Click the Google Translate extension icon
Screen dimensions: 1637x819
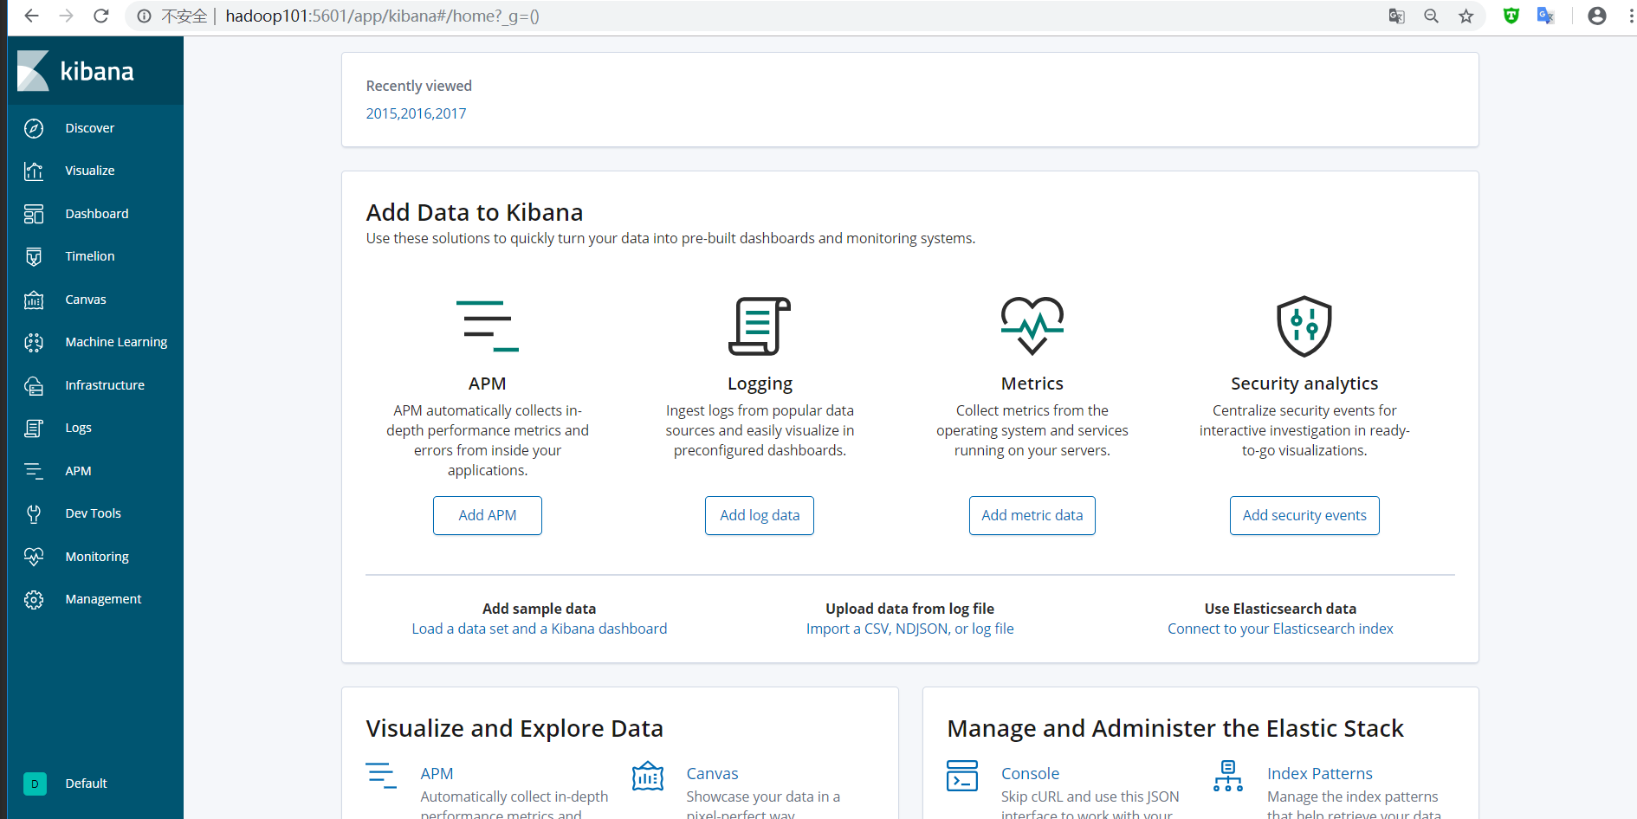point(1546,16)
